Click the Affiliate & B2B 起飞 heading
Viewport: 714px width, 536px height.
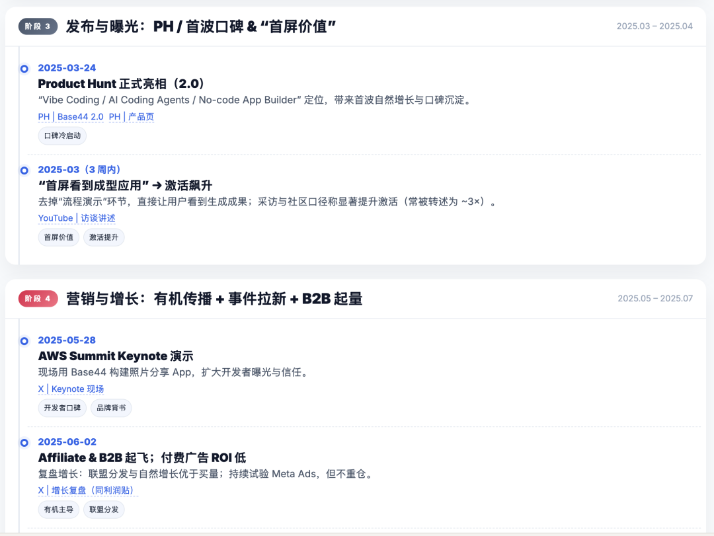point(142,457)
